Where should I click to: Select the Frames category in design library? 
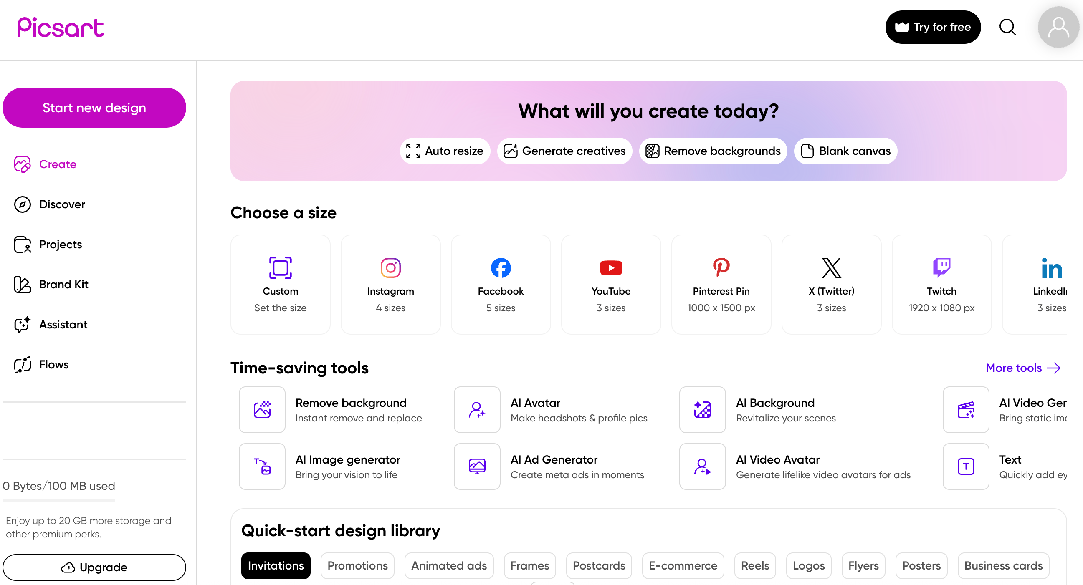pos(529,566)
